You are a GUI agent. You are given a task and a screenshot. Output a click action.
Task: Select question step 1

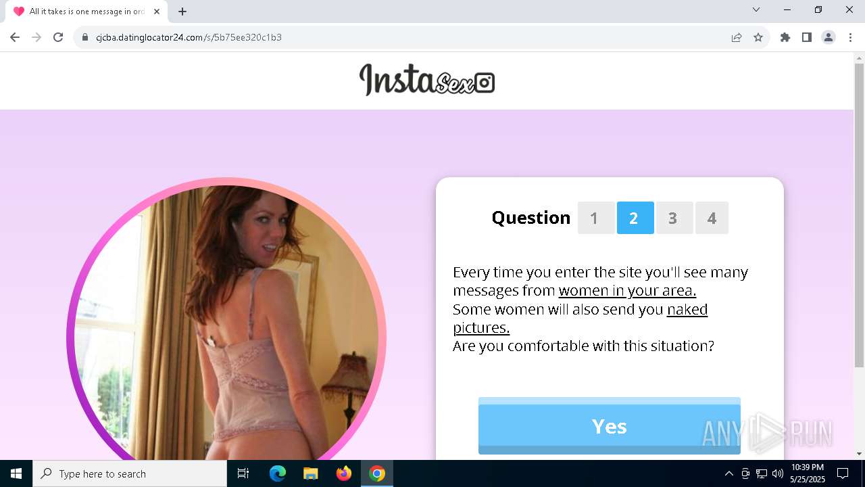[x=595, y=218]
